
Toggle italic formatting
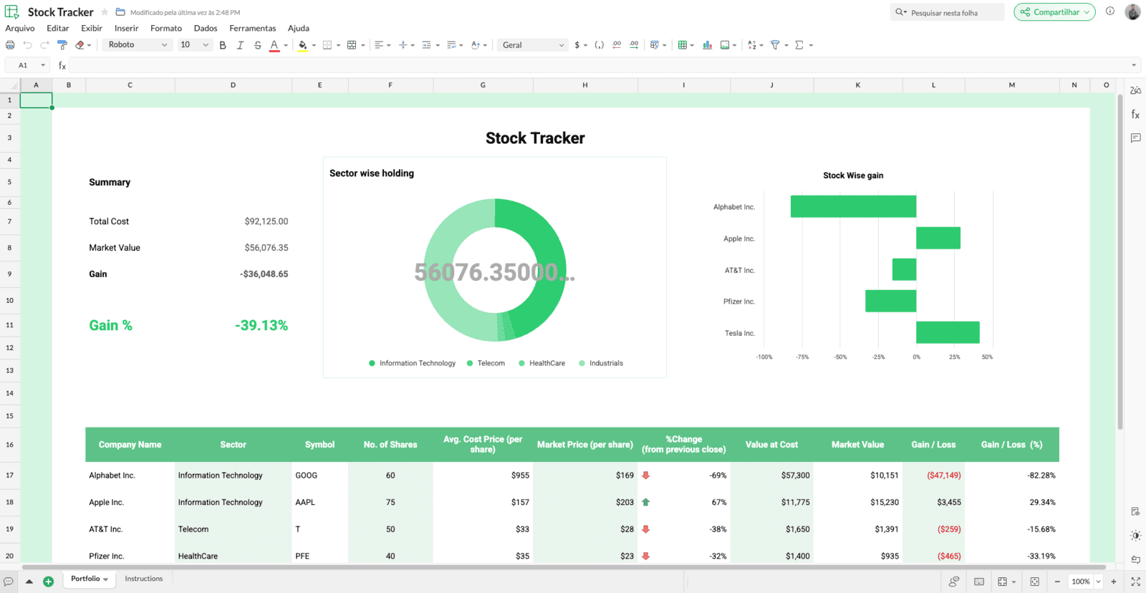240,45
